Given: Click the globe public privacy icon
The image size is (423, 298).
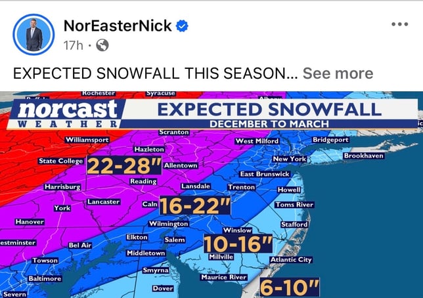Looking at the screenshot, I should [x=102, y=45].
